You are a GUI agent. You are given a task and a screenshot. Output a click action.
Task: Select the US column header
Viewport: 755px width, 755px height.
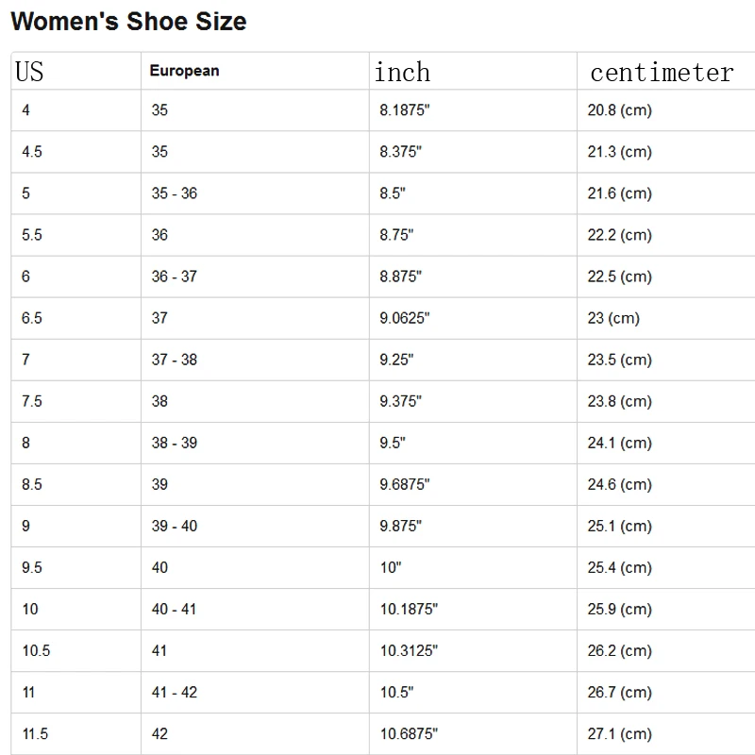coord(29,72)
